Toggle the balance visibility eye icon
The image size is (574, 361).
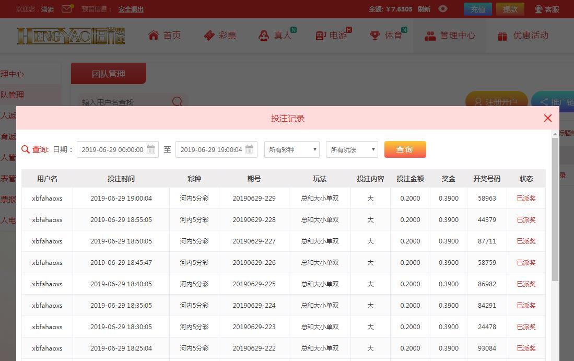pyautogui.click(x=442, y=9)
